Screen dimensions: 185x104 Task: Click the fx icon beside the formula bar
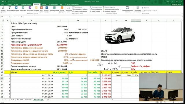tap(22, 17)
